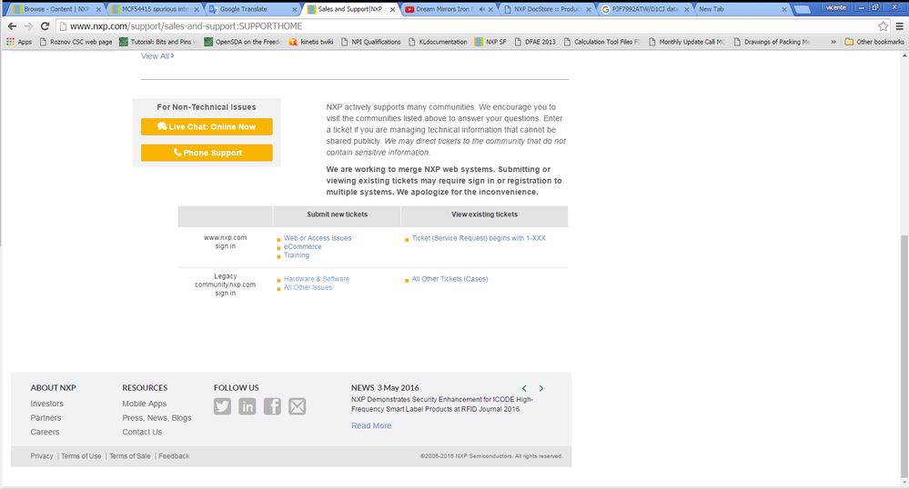The width and height of the screenshot is (909, 489).
Task: Bookmark this page with star icon
Action: point(883,26)
